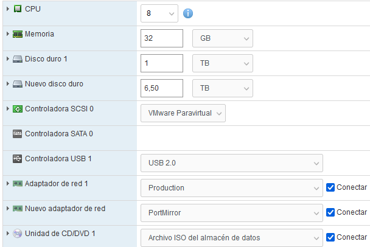Open the CPU count dropdown
370x247 pixels.
pyautogui.click(x=159, y=13)
